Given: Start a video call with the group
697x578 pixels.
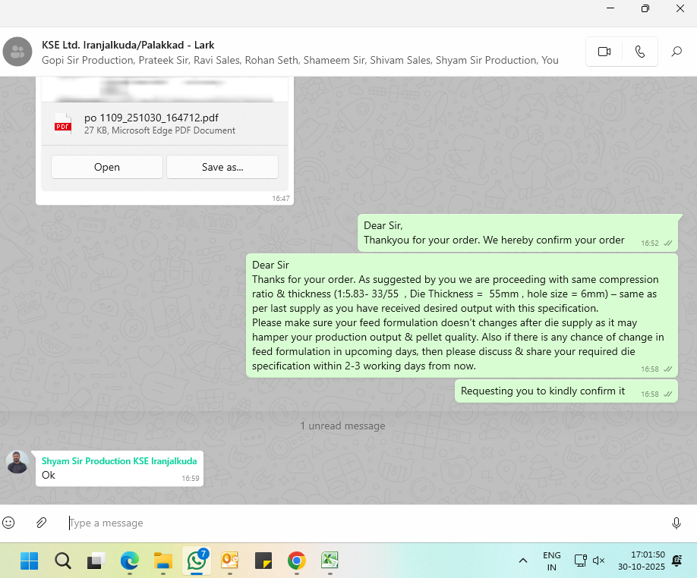Looking at the screenshot, I should [x=604, y=52].
